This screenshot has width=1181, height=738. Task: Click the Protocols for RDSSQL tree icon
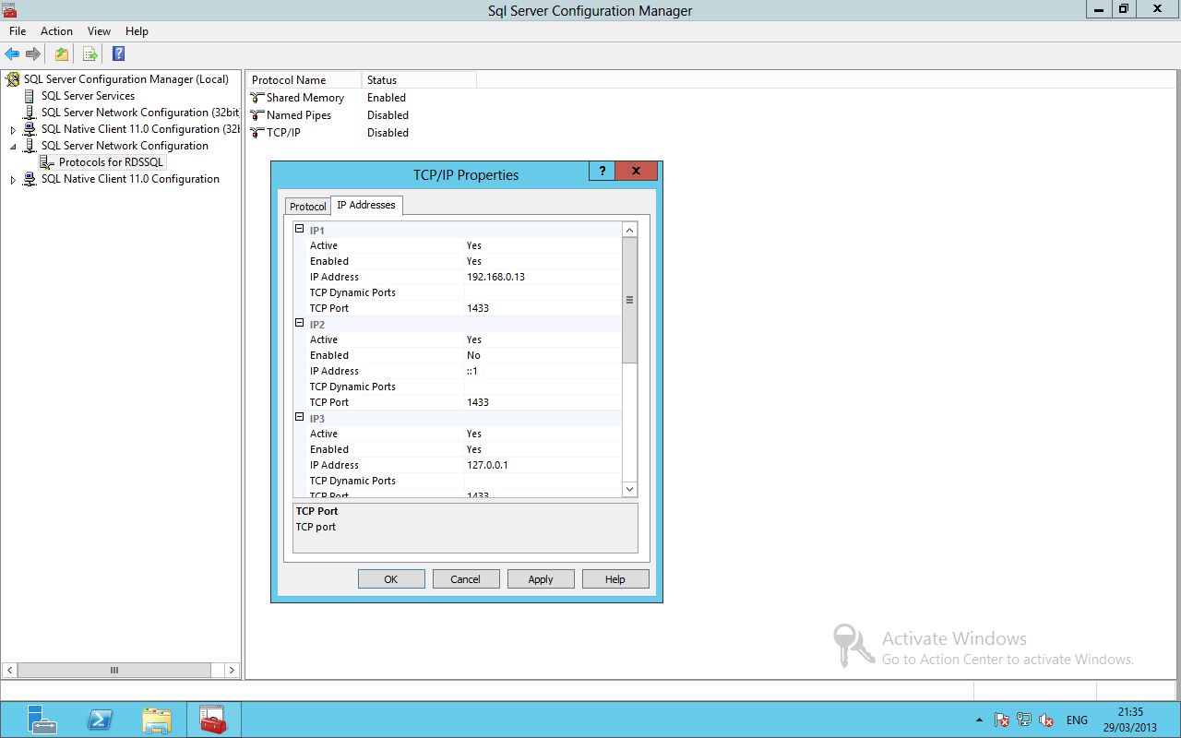(x=47, y=162)
